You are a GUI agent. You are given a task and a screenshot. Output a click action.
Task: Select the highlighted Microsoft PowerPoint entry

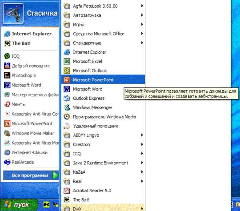pos(103,80)
